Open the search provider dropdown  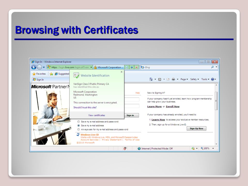(x=216, y=67)
